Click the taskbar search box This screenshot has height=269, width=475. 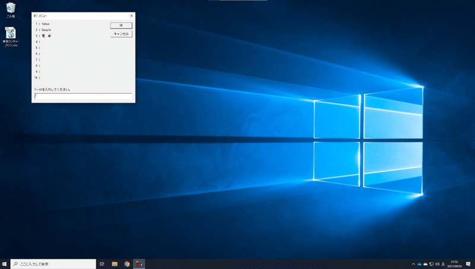click(53, 264)
